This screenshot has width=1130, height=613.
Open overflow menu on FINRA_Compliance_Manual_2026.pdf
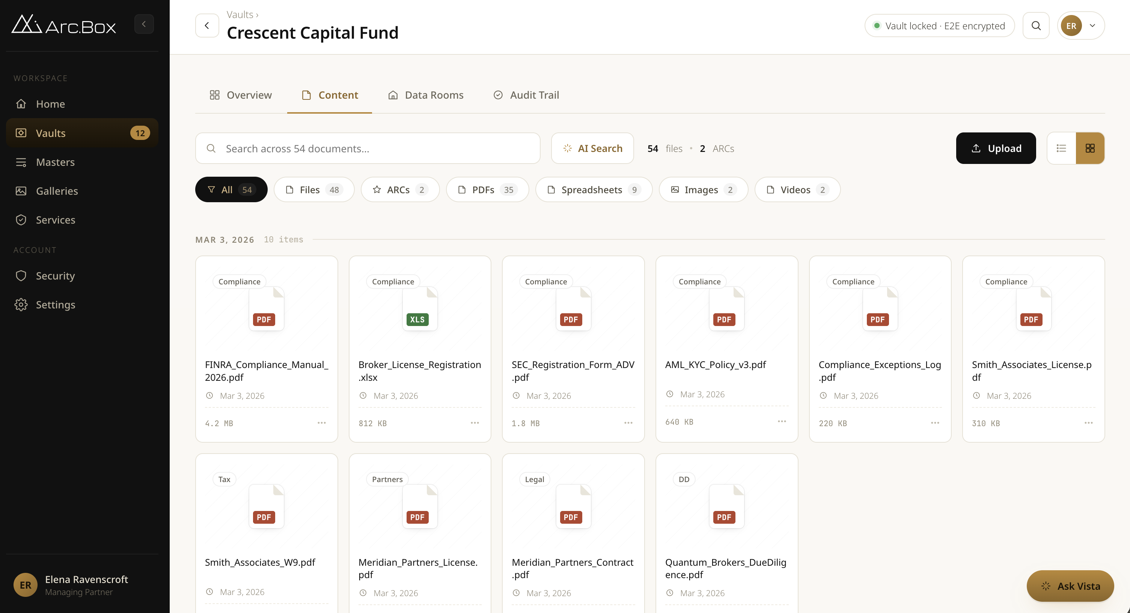click(321, 423)
